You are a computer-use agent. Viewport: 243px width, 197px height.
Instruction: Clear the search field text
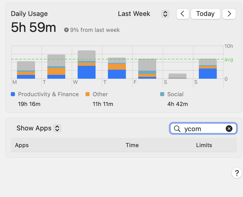(229, 129)
